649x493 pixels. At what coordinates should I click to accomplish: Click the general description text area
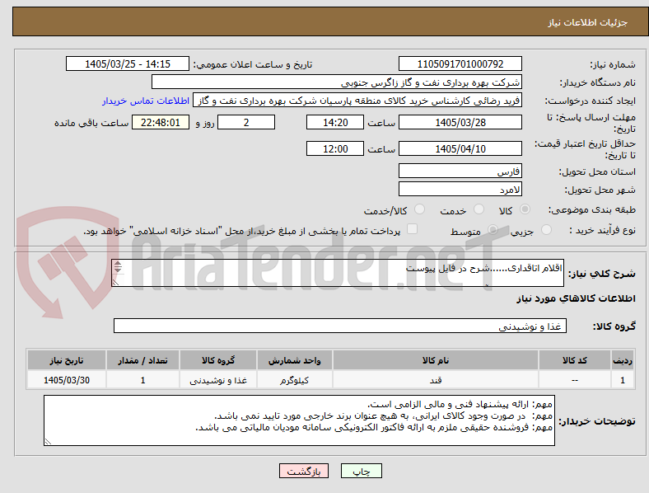(338, 273)
